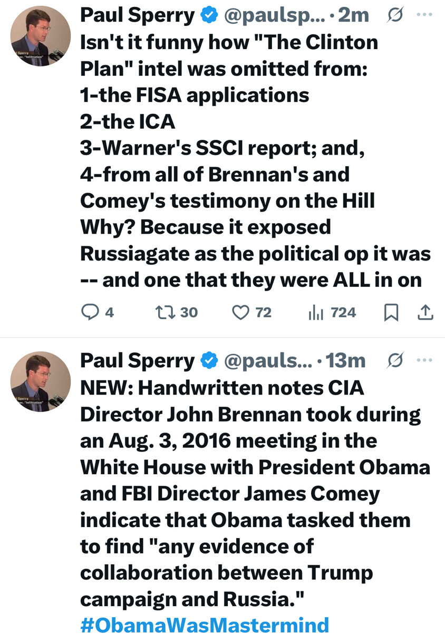Image resolution: width=445 pixels, height=642 pixels.
Task: Open the #ObamaWasMastermind hashtag
Action: click(205, 625)
